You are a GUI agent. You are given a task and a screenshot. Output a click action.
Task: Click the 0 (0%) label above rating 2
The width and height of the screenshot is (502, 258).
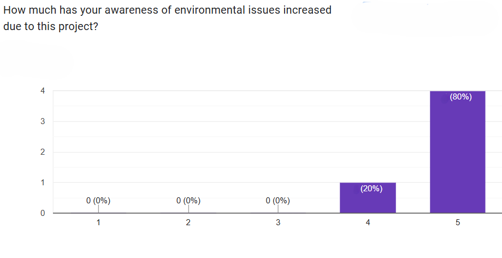click(188, 201)
